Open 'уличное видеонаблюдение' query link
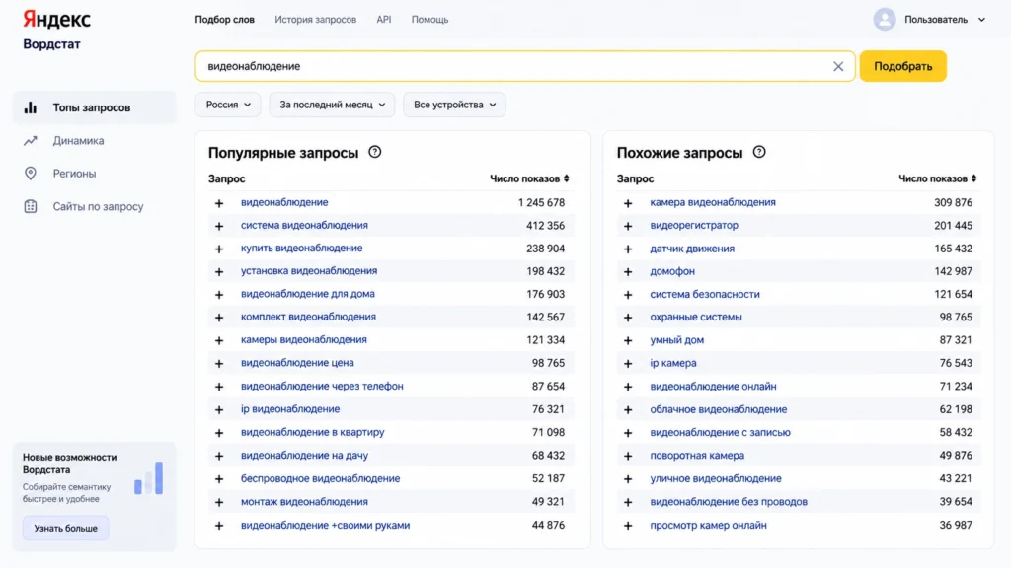Viewport: 1011px width, 568px height. [x=716, y=478]
